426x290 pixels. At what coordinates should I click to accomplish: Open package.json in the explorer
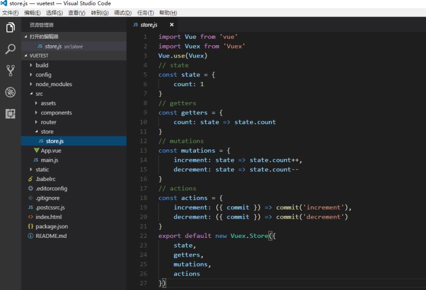[x=74, y=226]
